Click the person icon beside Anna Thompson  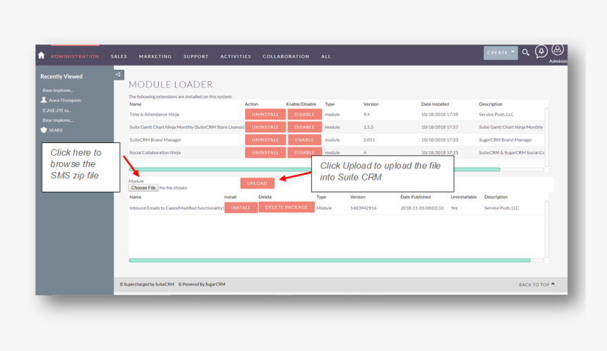44,100
